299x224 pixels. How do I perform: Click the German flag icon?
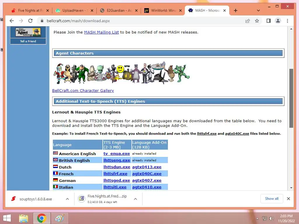pos(55,180)
